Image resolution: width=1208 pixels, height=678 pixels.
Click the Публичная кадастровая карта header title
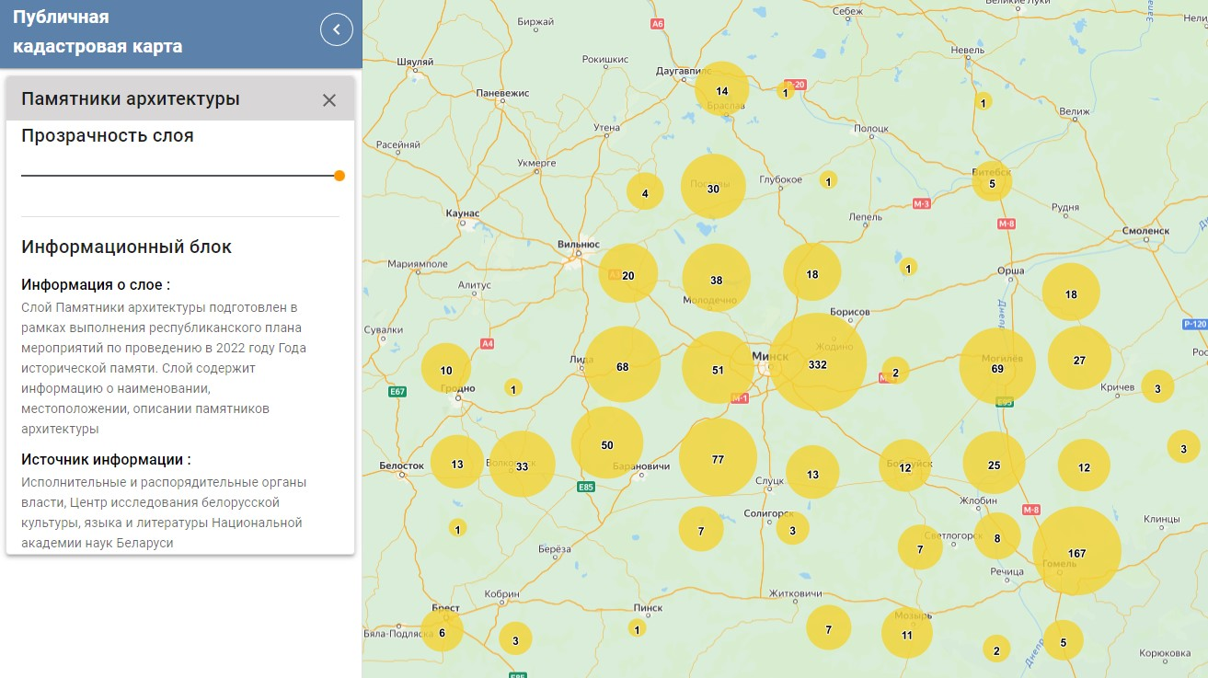98,32
